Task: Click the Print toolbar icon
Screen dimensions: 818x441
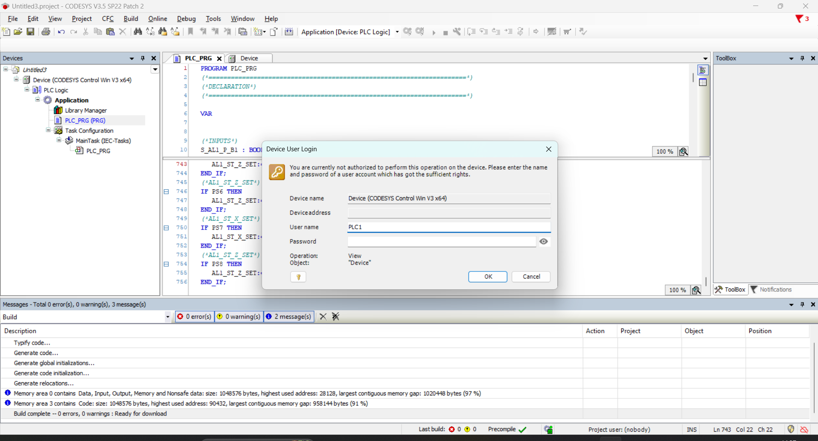Action: coord(46,32)
